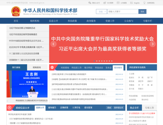Switch to English via the En icon

pyautogui.click(x=131, y=3)
